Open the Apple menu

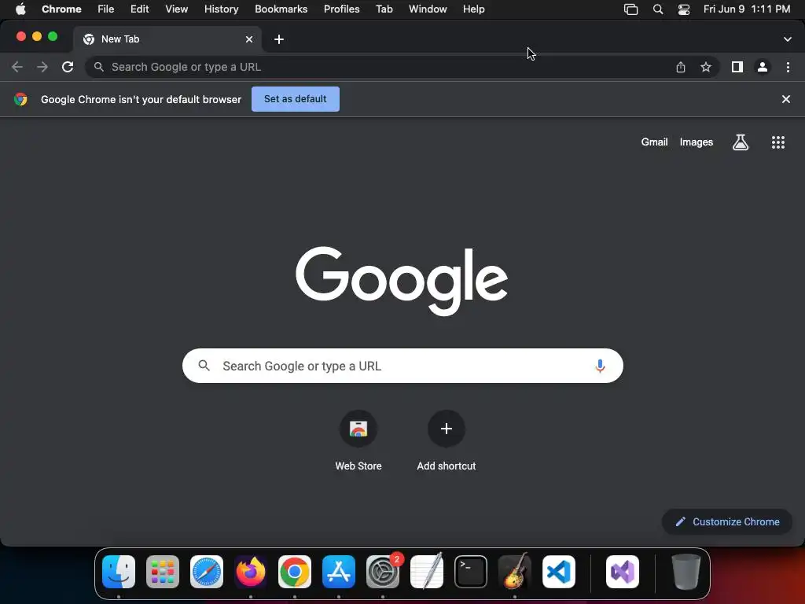point(20,9)
